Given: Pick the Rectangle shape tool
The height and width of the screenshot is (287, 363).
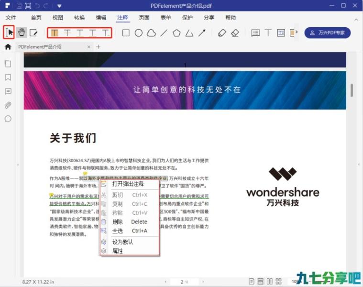Looking at the screenshot, I should point(126,33).
